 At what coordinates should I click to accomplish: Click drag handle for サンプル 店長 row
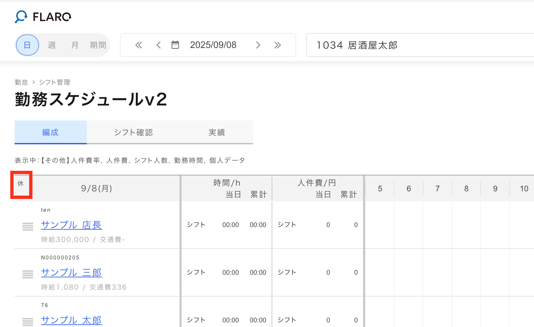click(x=28, y=227)
